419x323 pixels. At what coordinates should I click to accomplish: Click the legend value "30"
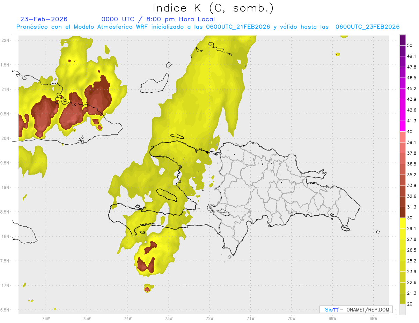coord(410,218)
